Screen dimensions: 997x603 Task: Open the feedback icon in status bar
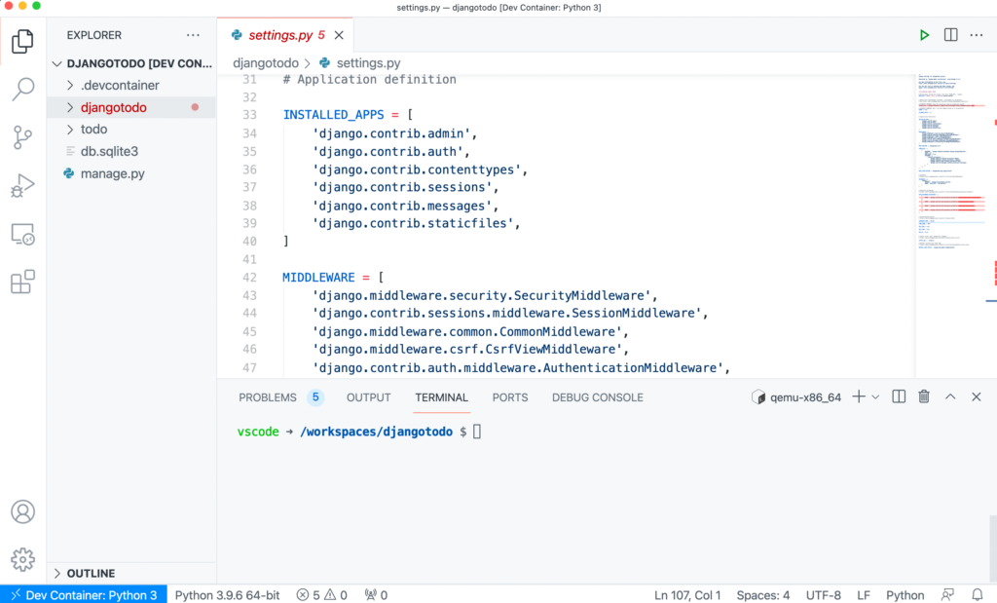click(x=947, y=595)
